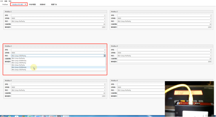Click the Modbus 2 scan interval field showing 10
This screenshot has height=117, width=216.
point(164,24)
